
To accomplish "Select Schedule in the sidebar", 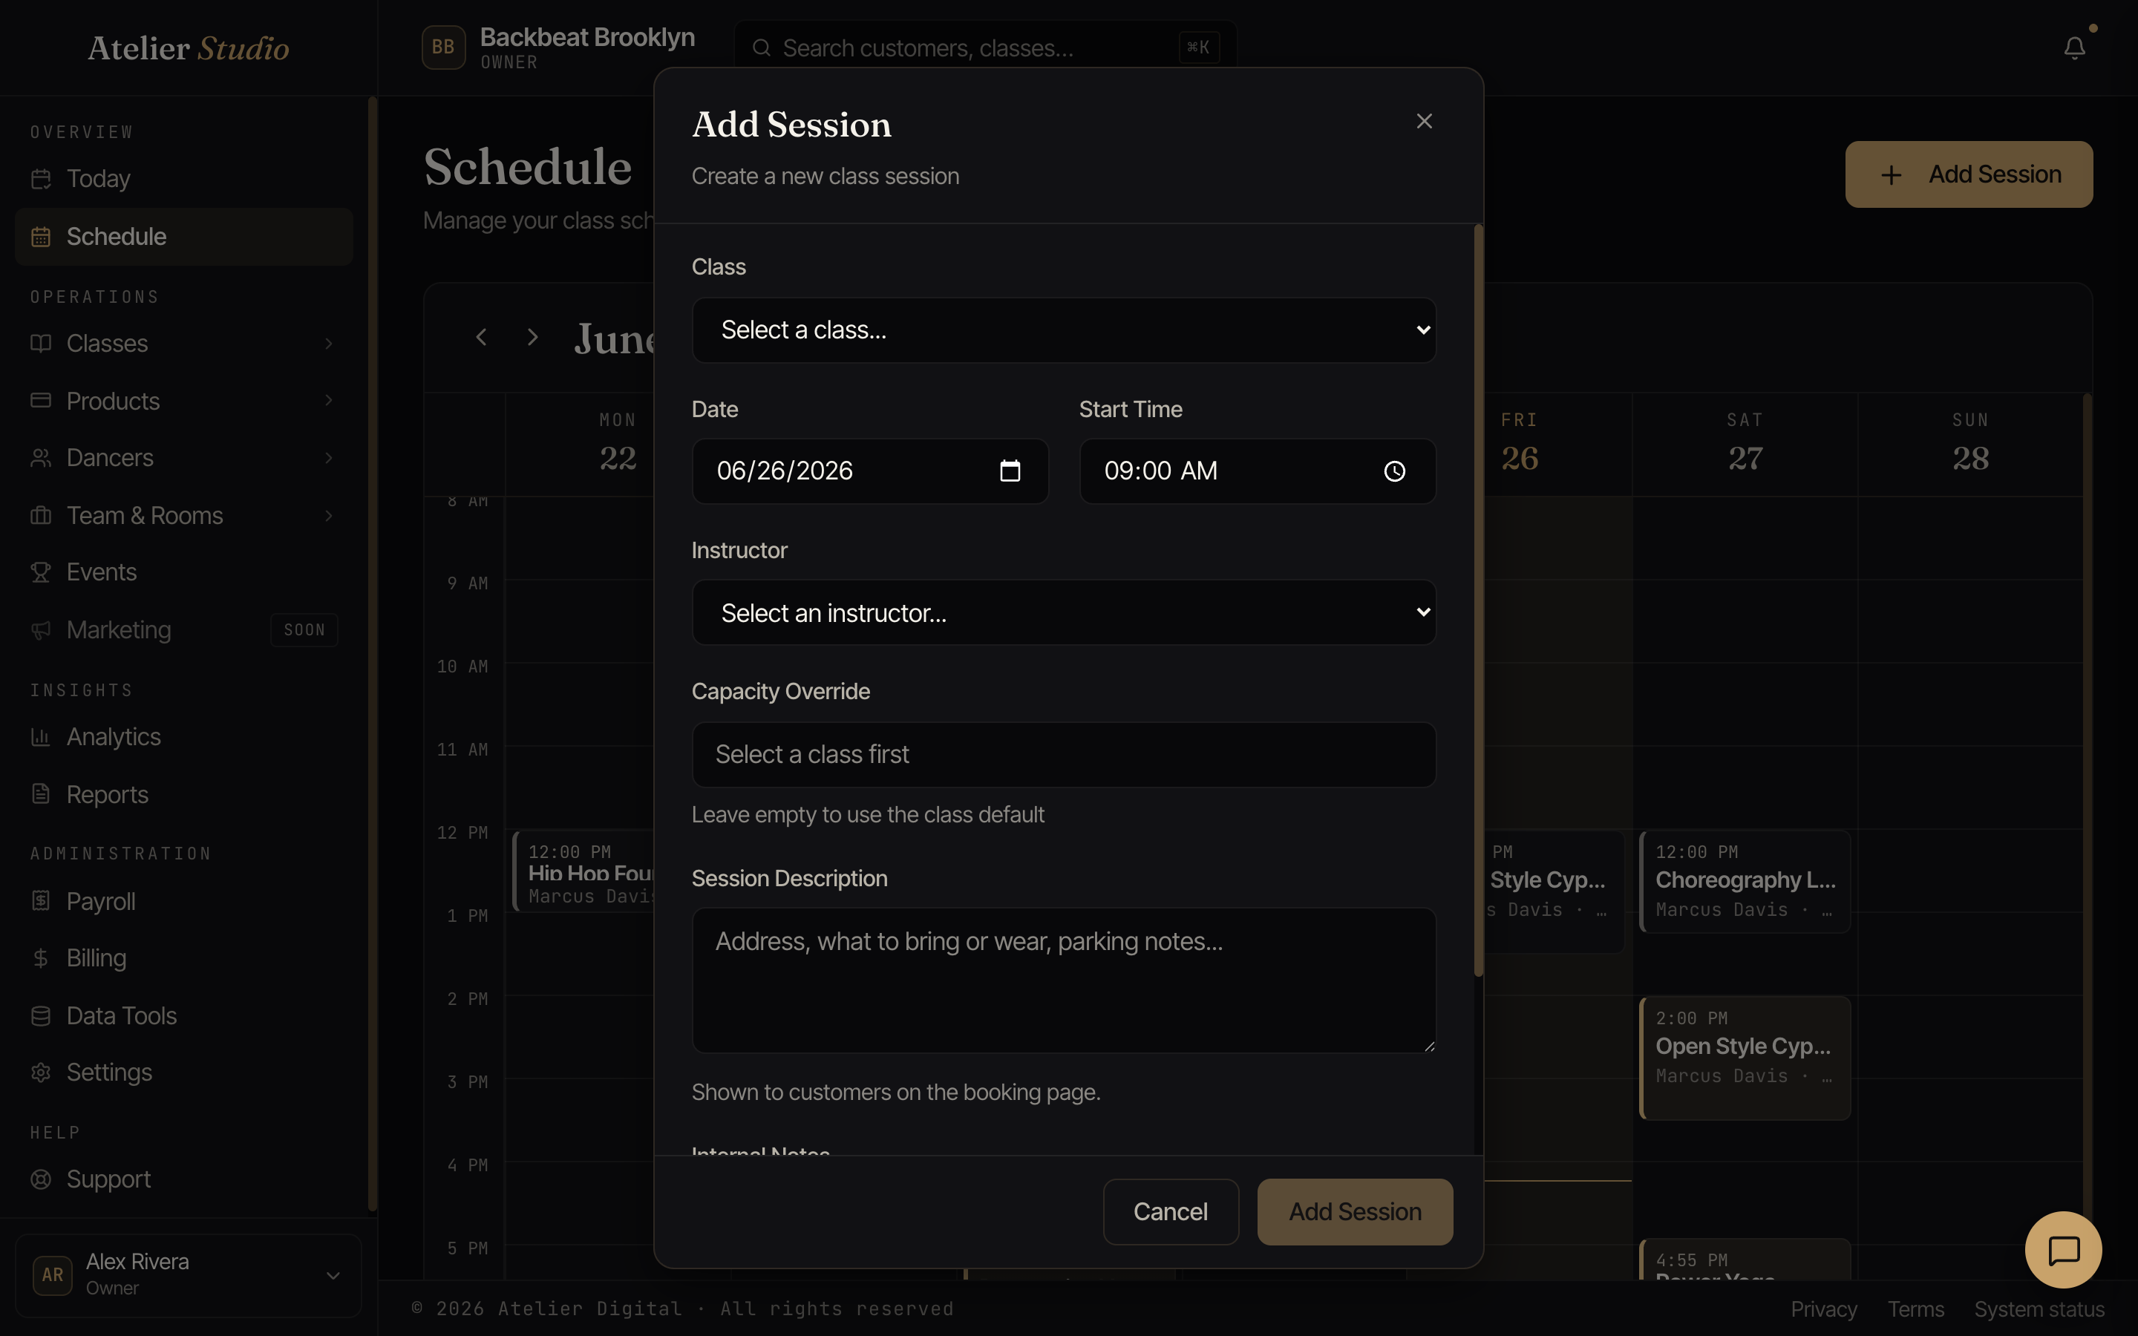I will (x=184, y=237).
